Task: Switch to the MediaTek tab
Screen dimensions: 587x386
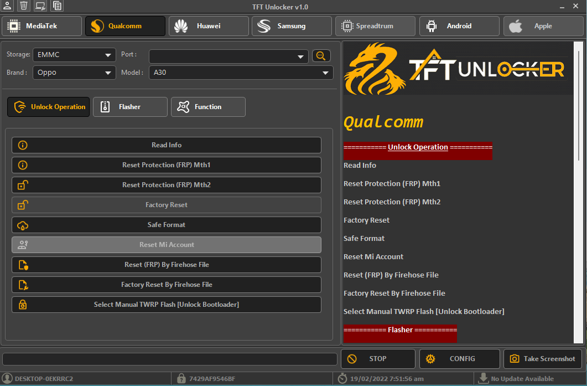Action: coord(41,26)
